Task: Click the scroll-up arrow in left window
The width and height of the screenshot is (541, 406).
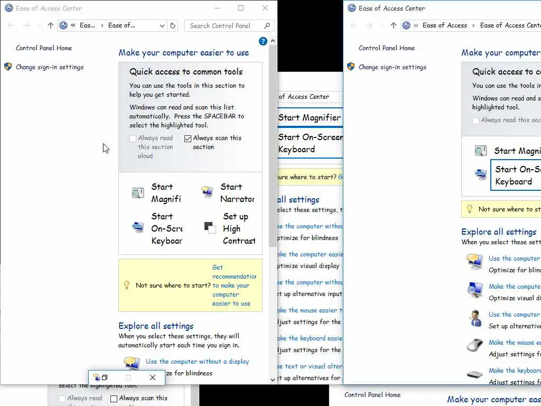Action: pyautogui.click(x=273, y=41)
